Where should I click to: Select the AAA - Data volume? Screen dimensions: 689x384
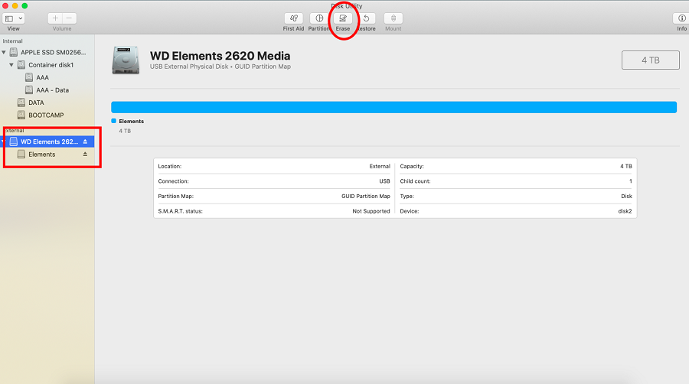[51, 90]
